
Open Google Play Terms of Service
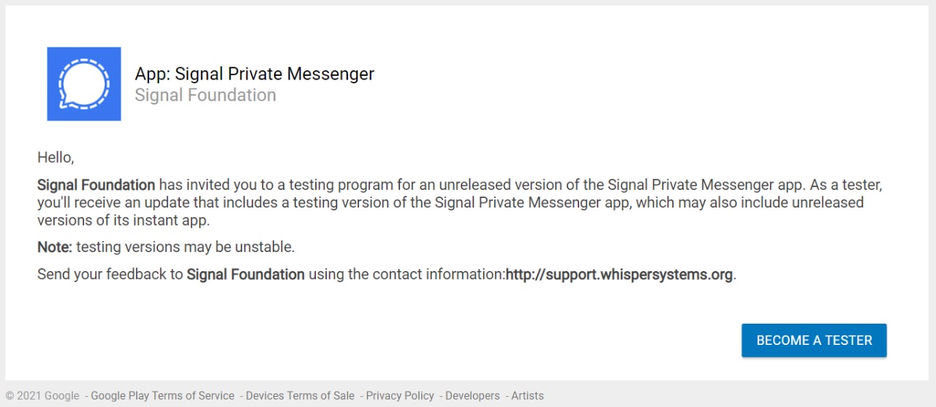162,396
